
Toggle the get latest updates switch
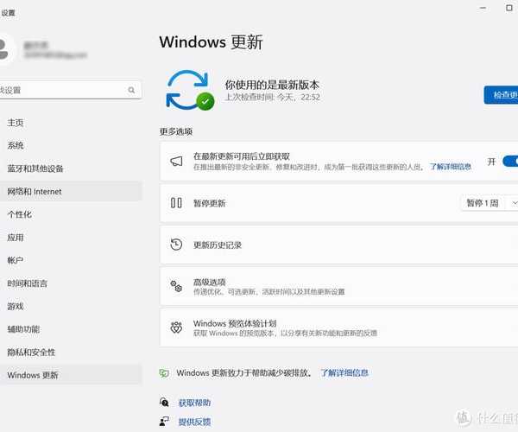coord(510,162)
